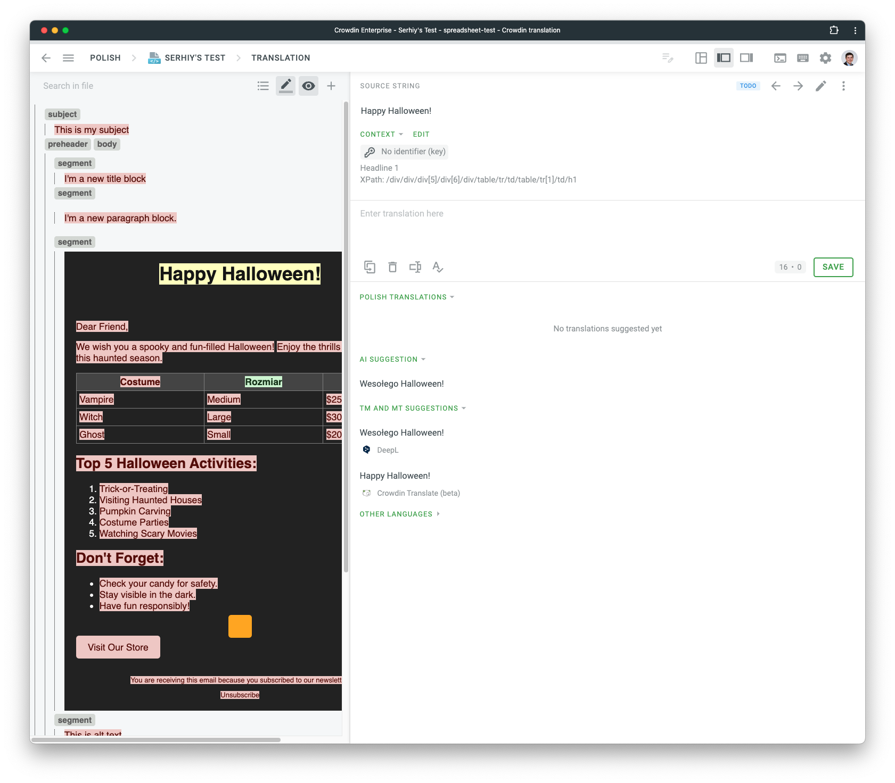Apply Crowdin Translate suggestion Happy Halloween!

click(x=395, y=476)
